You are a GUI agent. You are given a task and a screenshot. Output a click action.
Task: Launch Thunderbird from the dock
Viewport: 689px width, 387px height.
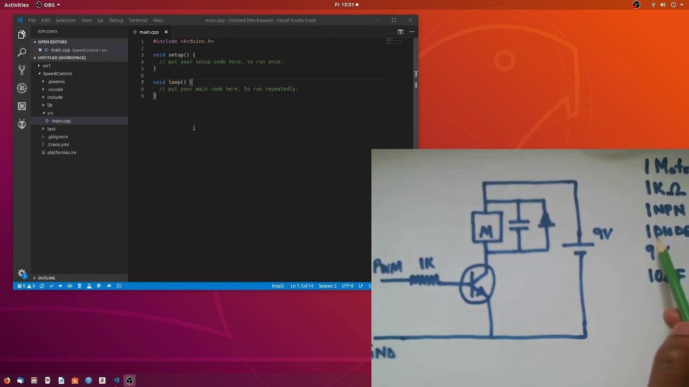20,381
